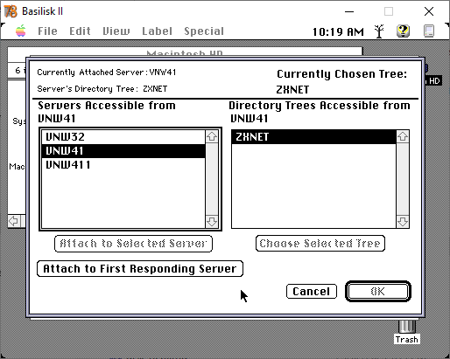This screenshot has height=359, width=450.
Task: Open the Edit menu
Action: click(80, 31)
